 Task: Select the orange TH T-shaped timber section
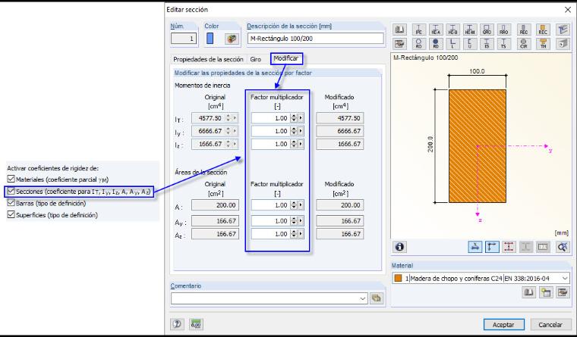(x=543, y=44)
